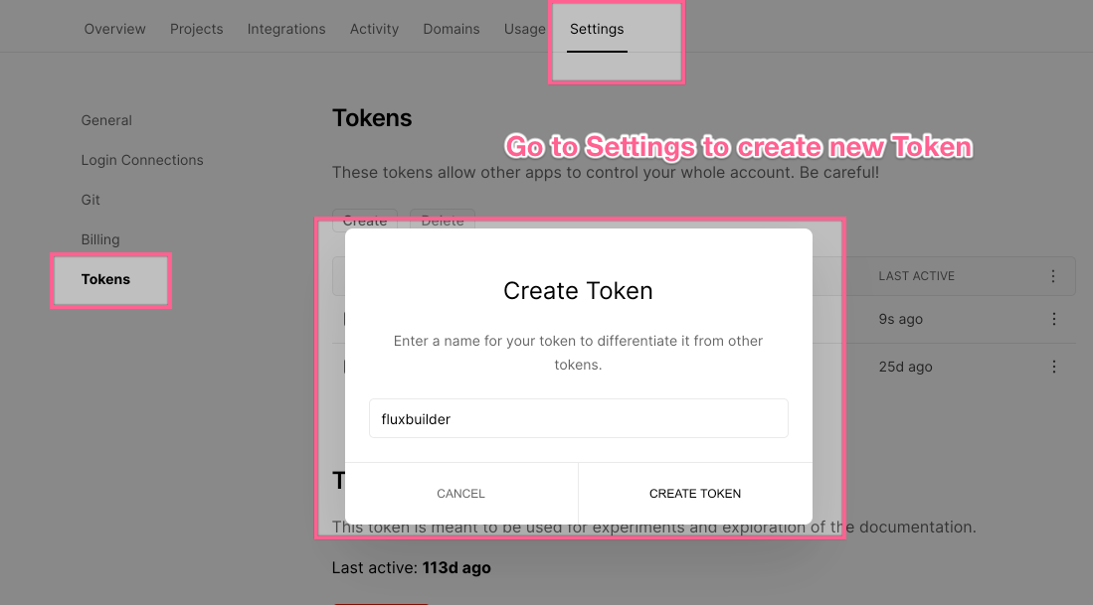Open Login Connections in sidebar
Screen dimensions: 1093x605
coord(142,160)
